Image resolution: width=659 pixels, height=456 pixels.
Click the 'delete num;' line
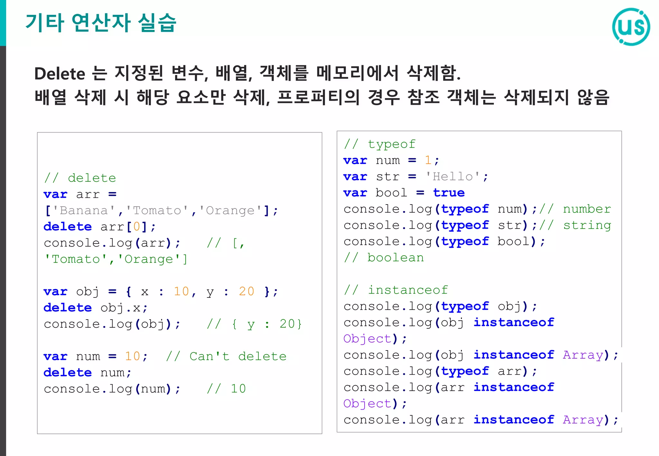point(88,372)
